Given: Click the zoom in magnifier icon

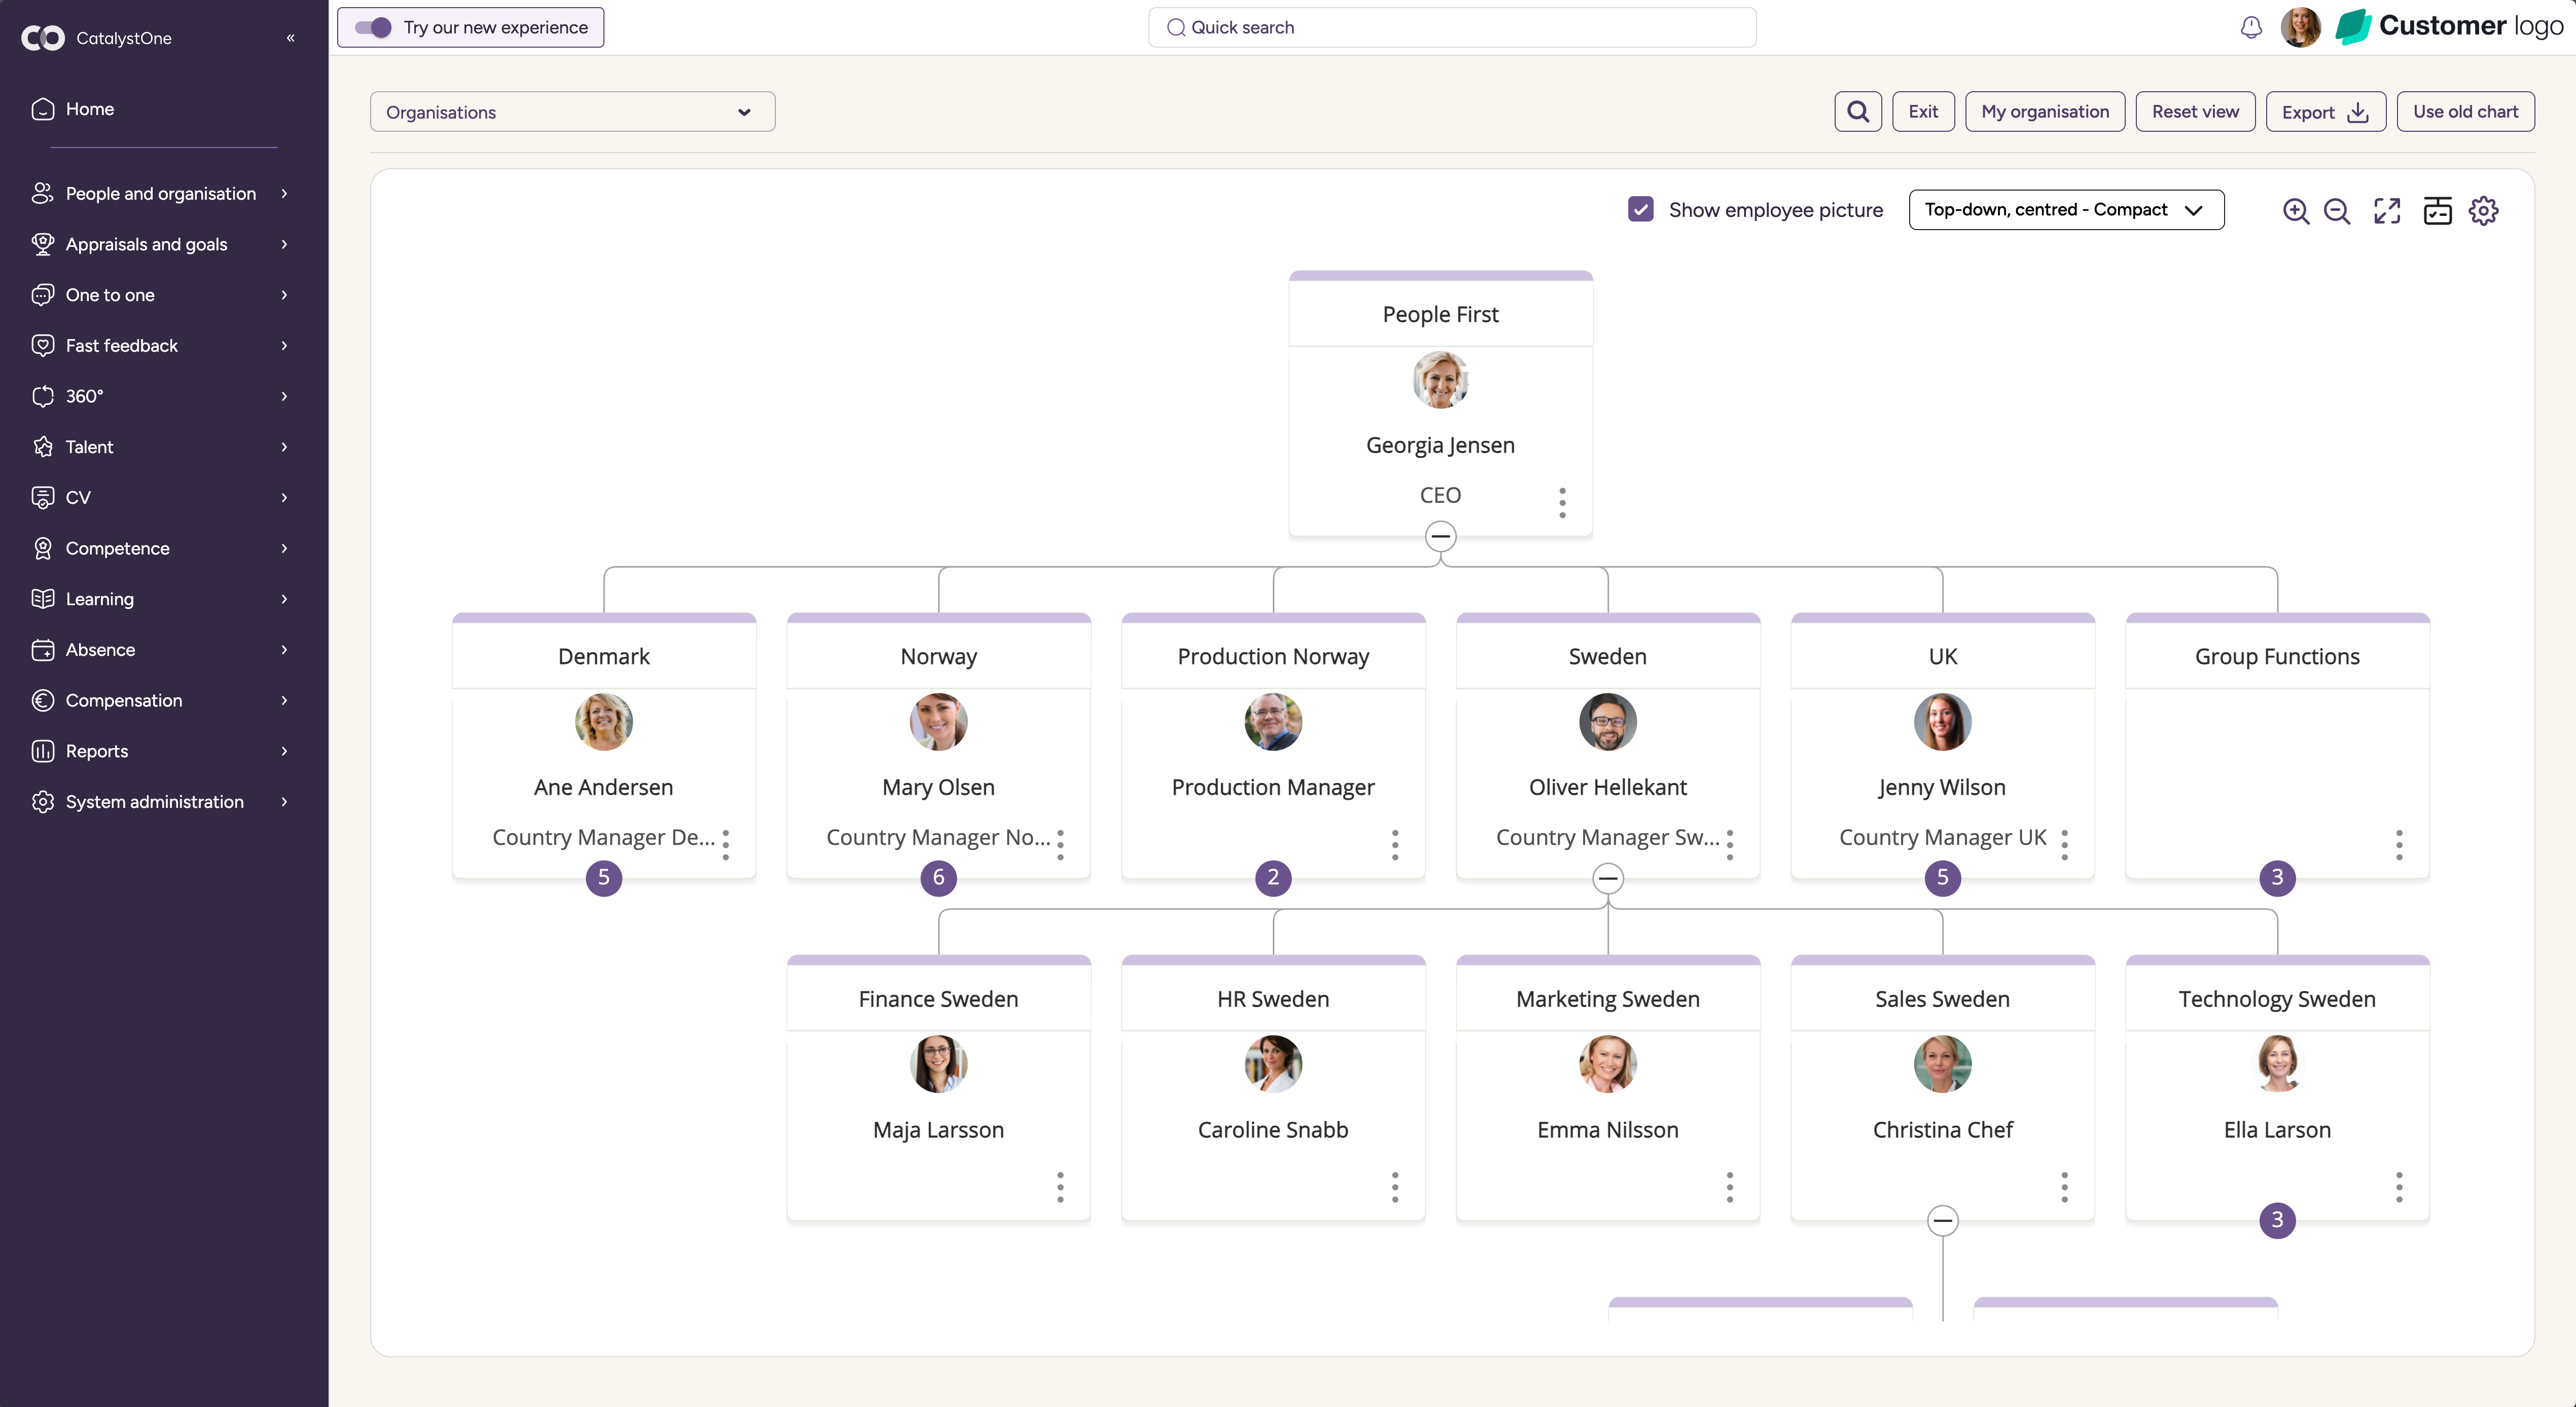Looking at the screenshot, I should [2296, 211].
